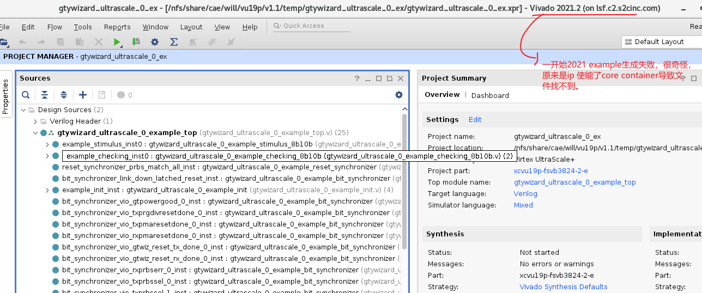Switch to Dashboard tab

[x=490, y=95]
